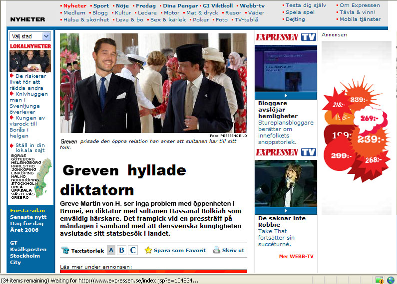This screenshot has height=284, width=397.
Task: Select GÖTEBORG in the city list
Action: pos(23,159)
